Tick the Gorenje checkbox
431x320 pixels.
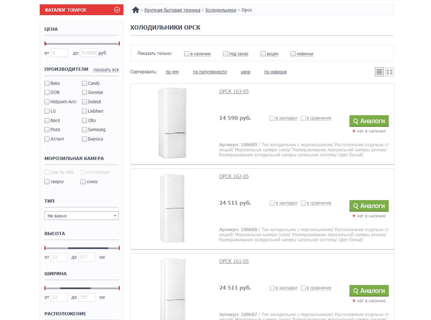[84, 92]
